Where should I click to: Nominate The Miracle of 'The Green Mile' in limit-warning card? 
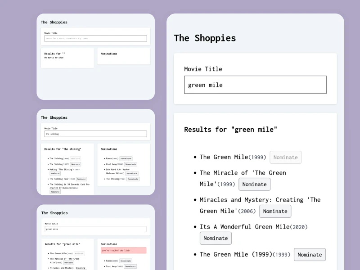pos(69,263)
